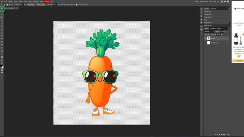
Task: Click Shop now in the advertisement
Action: 239,61
